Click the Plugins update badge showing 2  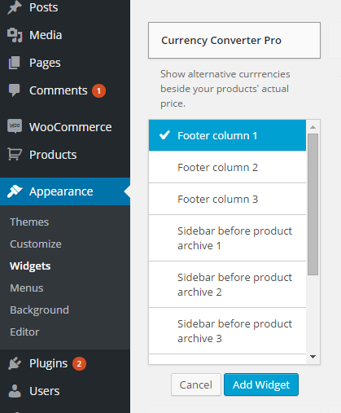[x=79, y=363]
